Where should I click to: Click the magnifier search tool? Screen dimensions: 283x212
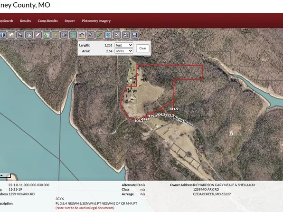tap(90, 35)
